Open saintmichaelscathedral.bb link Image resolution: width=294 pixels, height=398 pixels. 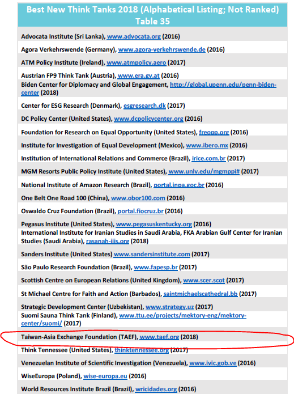pyautogui.click(x=201, y=294)
